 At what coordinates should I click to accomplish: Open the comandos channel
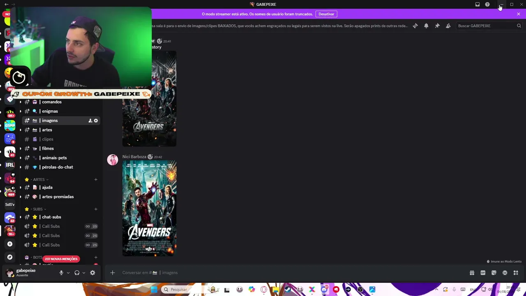[x=60, y=102]
